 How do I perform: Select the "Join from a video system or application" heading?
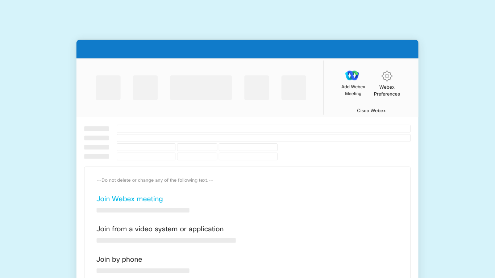(x=160, y=229)
